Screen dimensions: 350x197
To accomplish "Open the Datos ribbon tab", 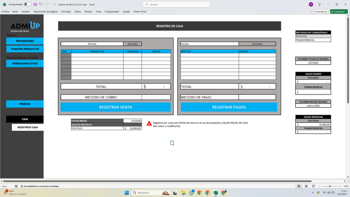I will pos(78,12).
